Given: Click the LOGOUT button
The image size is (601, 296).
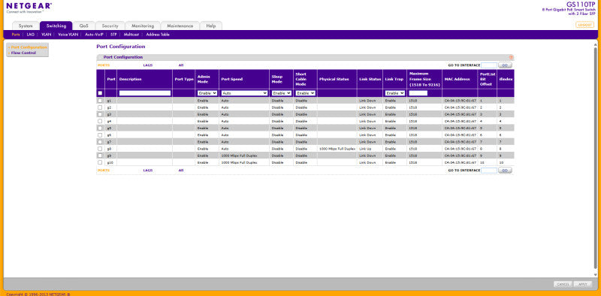Looking at the screenshot, I should pos(584,25).
